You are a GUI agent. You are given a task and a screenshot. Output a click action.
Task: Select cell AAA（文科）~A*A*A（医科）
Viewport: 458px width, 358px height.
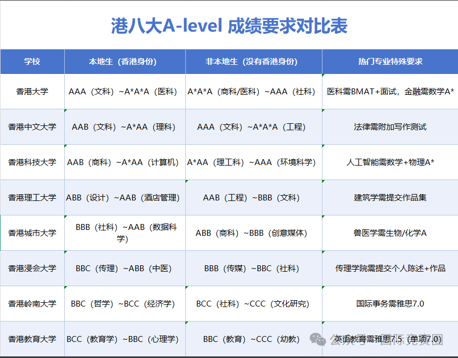(x=125, y=92)
